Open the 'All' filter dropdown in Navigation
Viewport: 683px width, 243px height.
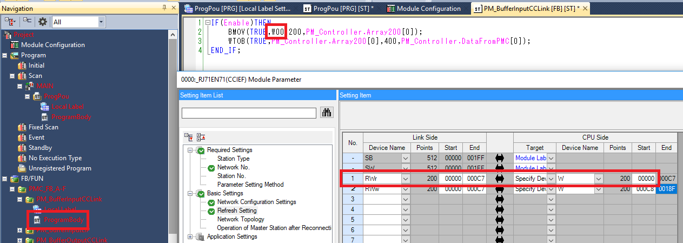pos(101,22)
